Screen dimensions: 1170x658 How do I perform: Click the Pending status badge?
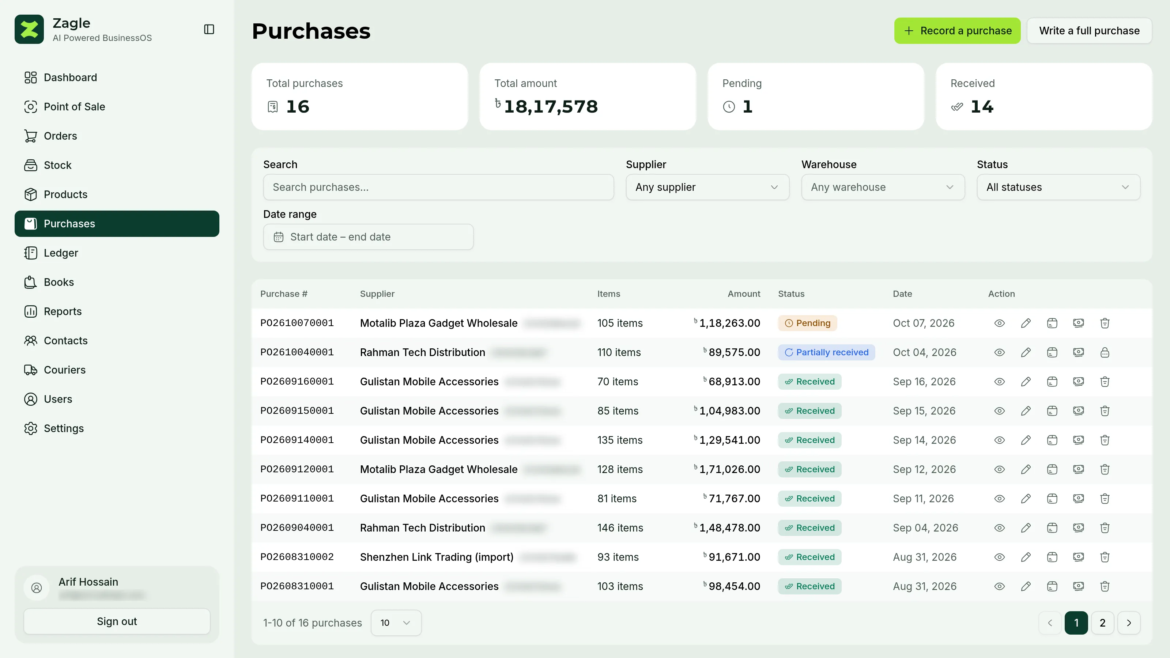coord(807,323)
